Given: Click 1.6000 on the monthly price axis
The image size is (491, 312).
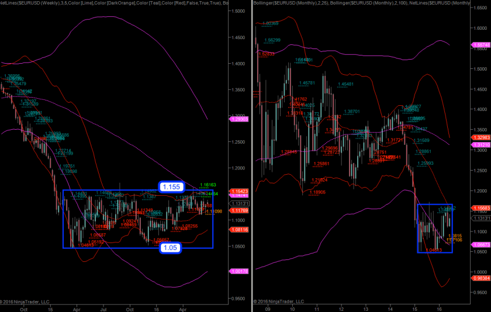Looking at the screenshot, I should [x=480, y=28].
